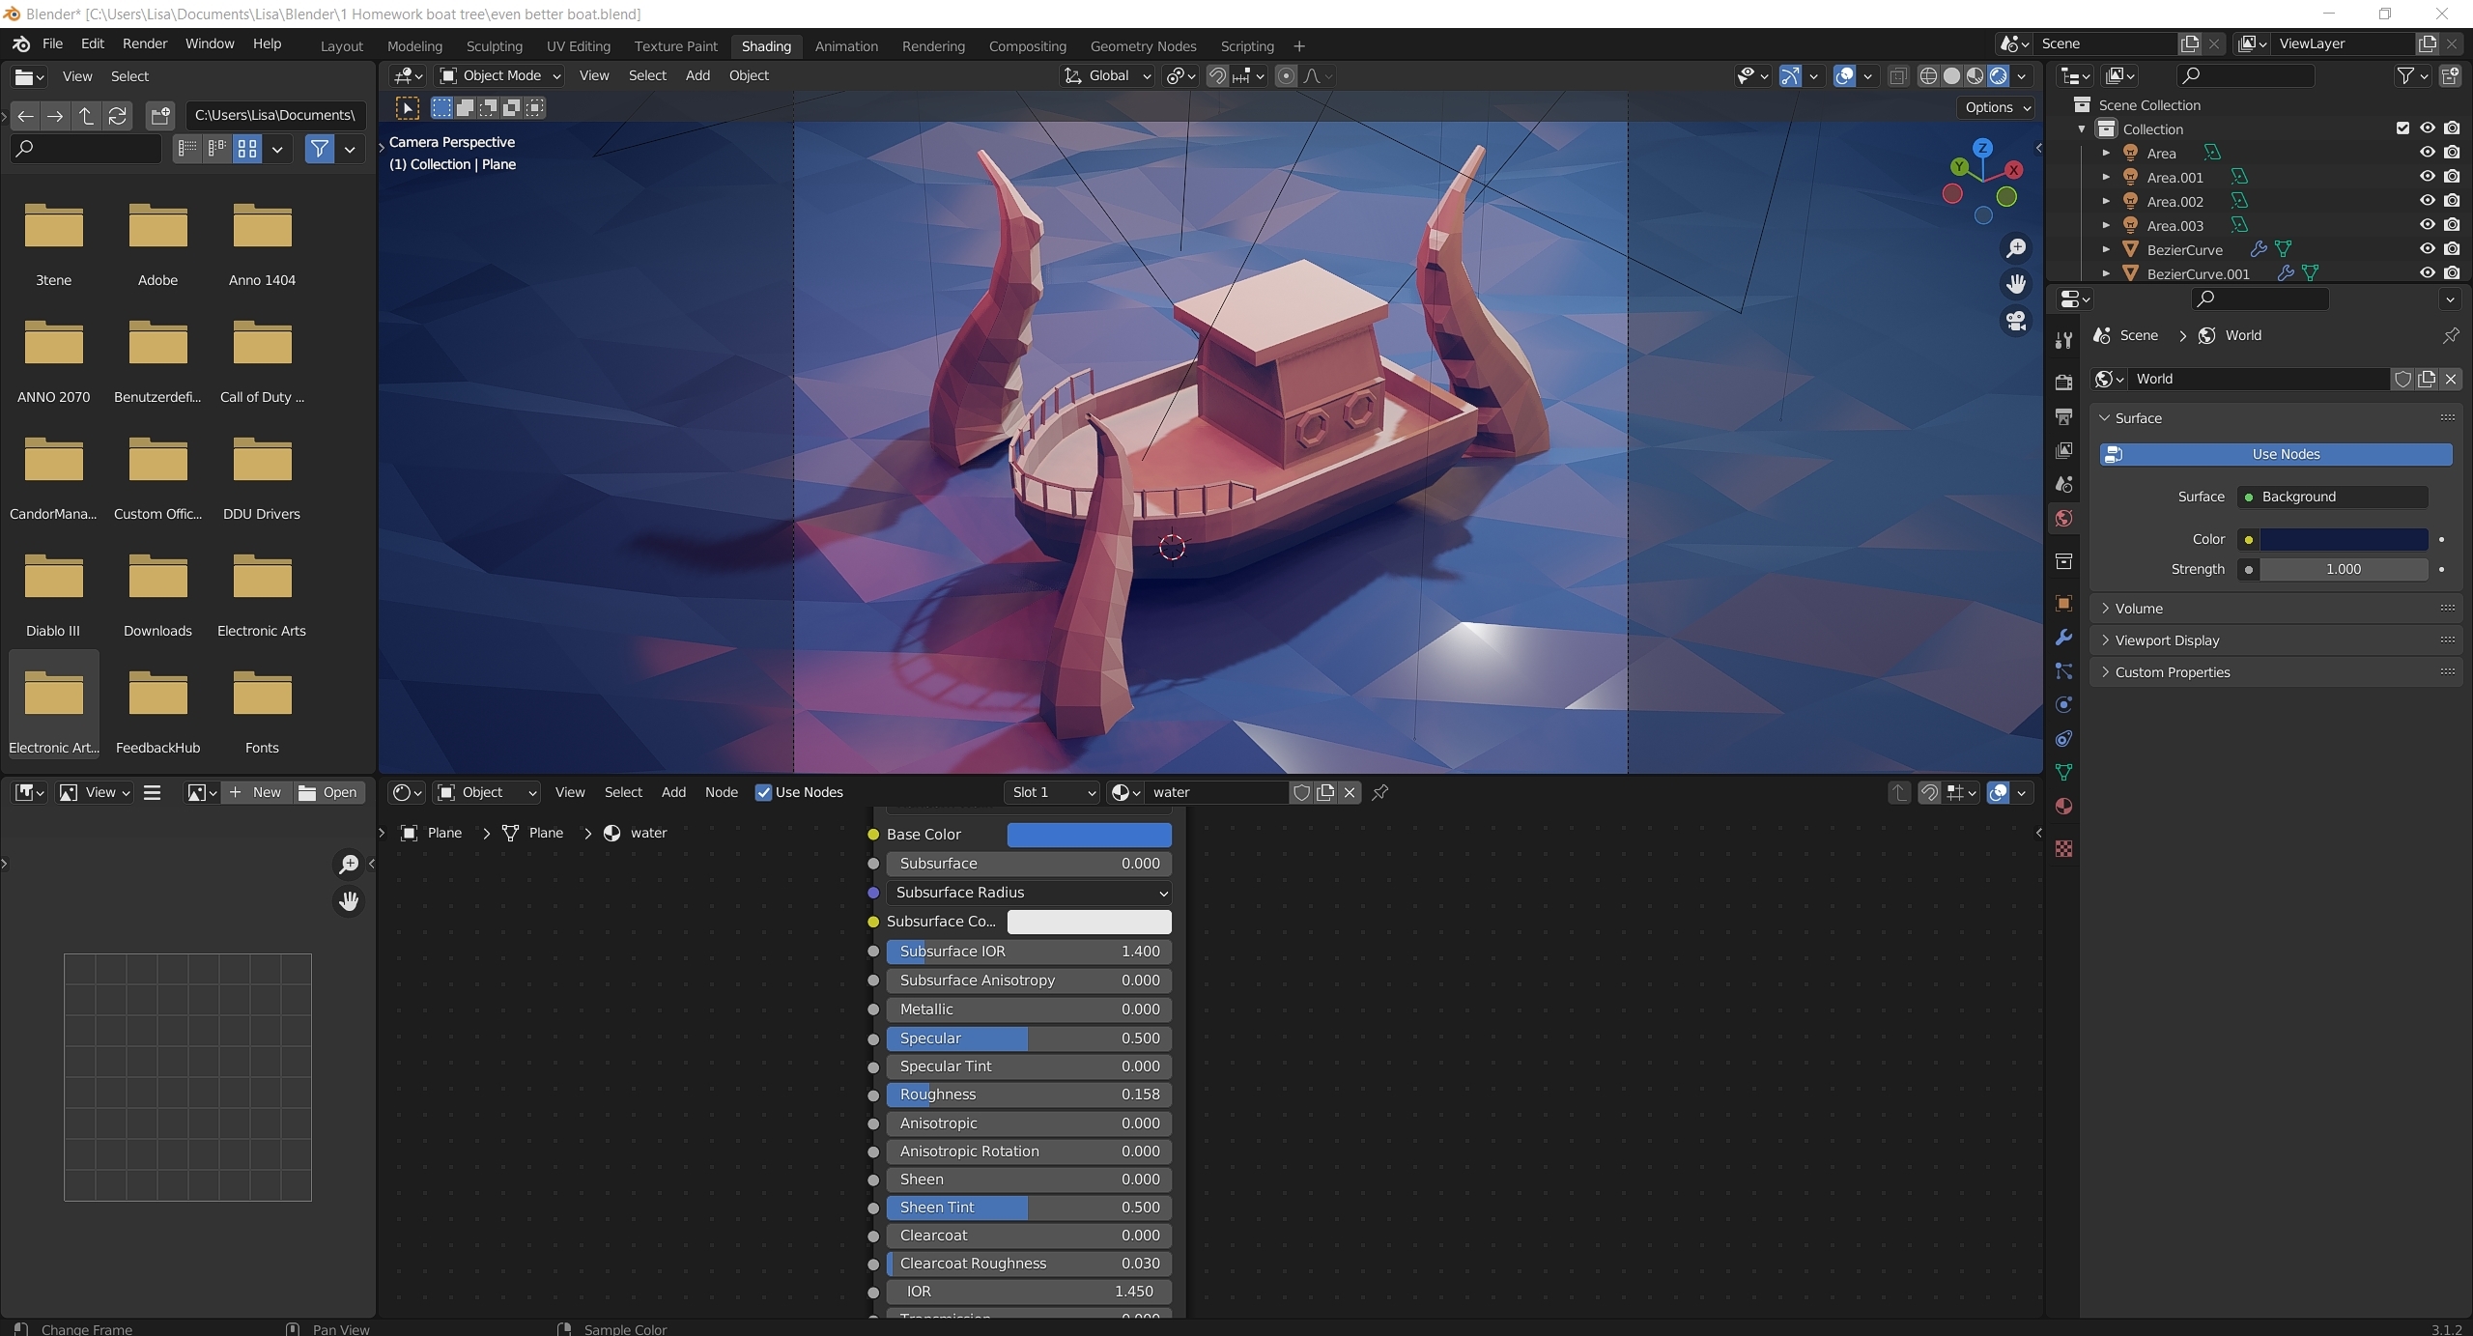Click the pan view hand icon
Image resolution: width=2473 pixels, height=1336 pixels.
[x=2016, y=284]
